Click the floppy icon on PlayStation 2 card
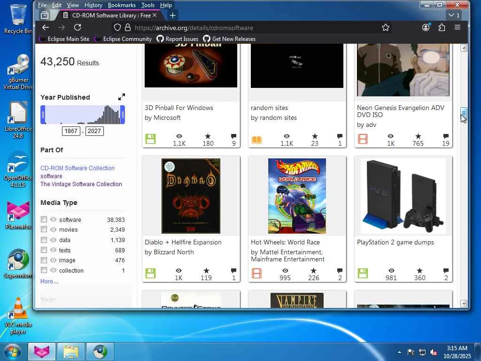Screen dimensions: 481x361 point(363,273)
